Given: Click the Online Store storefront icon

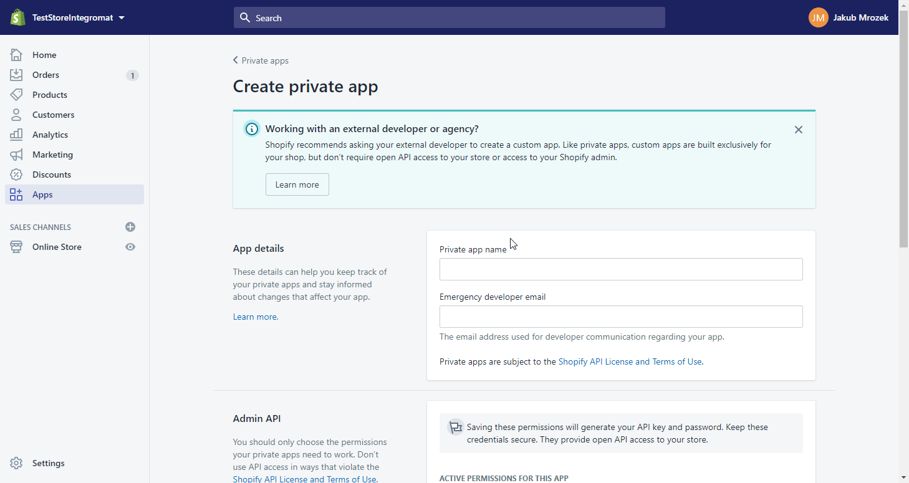Looking at the screenshot, I should 16,247.
